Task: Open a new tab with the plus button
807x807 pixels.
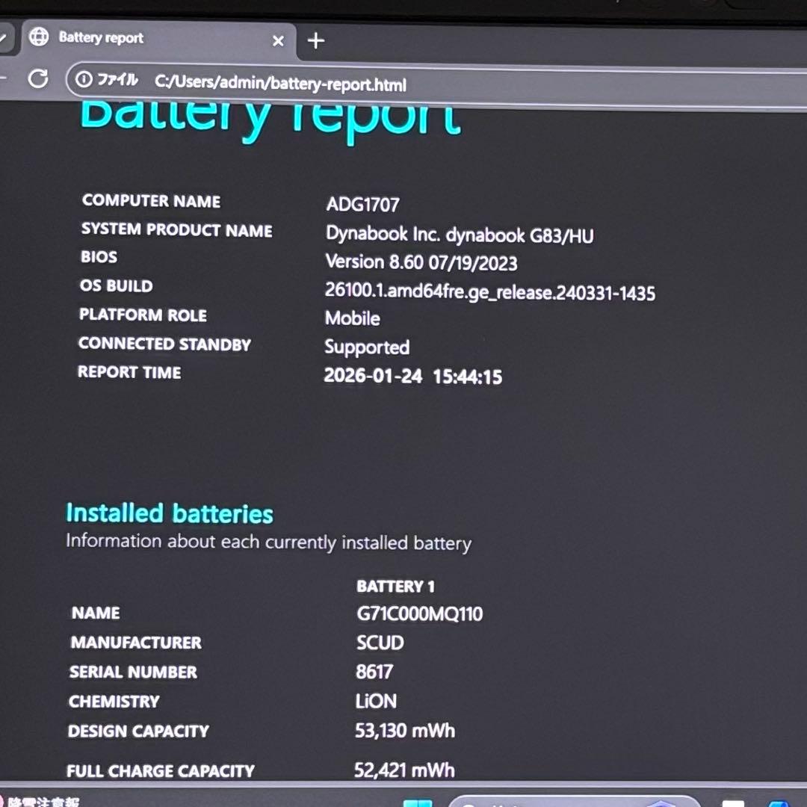Action: (315, 42)
